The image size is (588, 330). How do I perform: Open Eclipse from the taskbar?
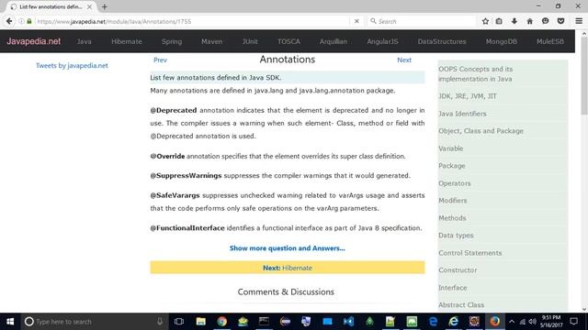286,322
